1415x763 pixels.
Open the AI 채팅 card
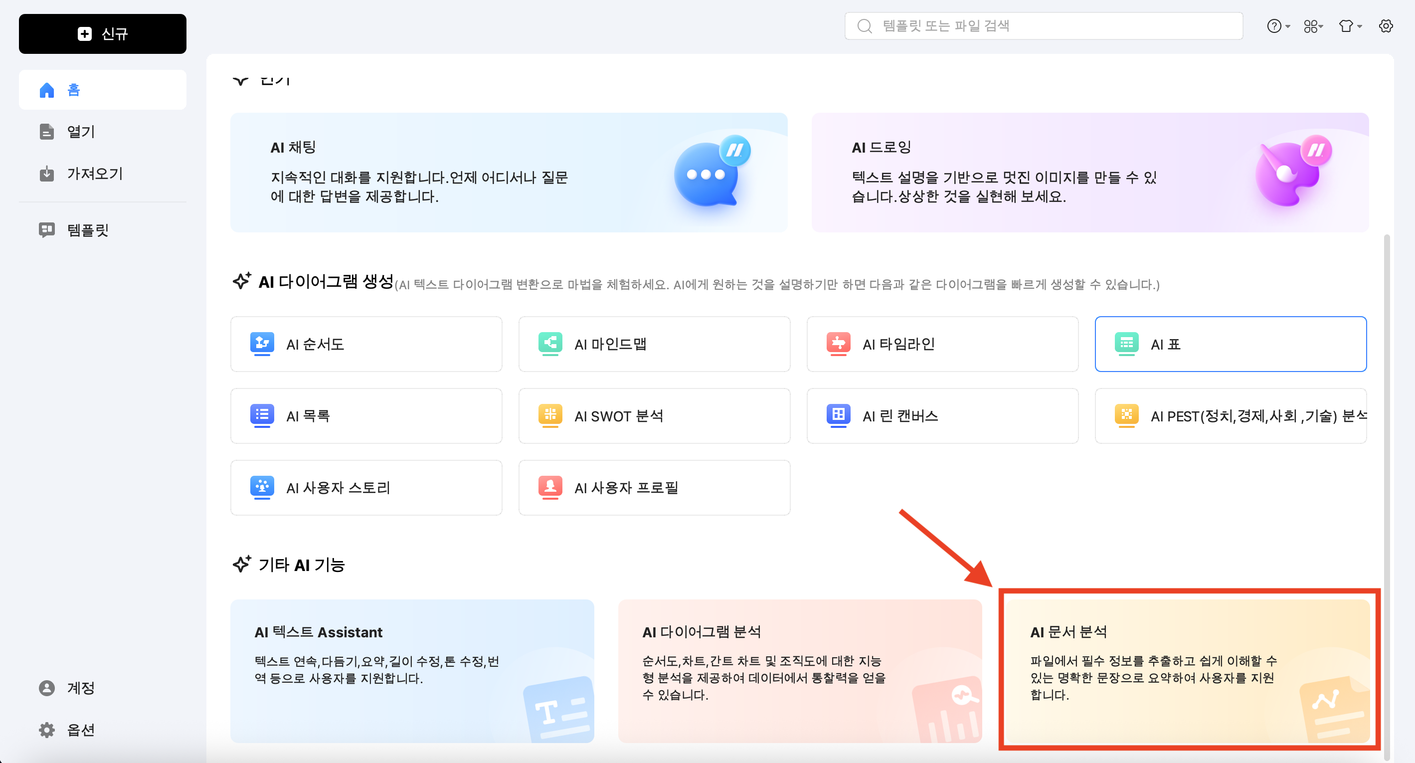tap(509, 173)
